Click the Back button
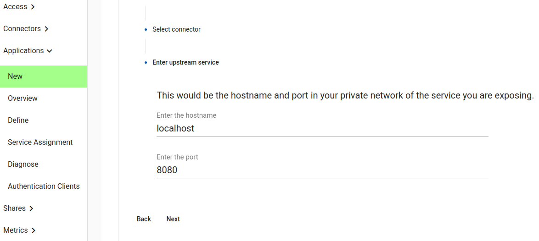This screenshot has width=539, height=241. pos(144,219)
